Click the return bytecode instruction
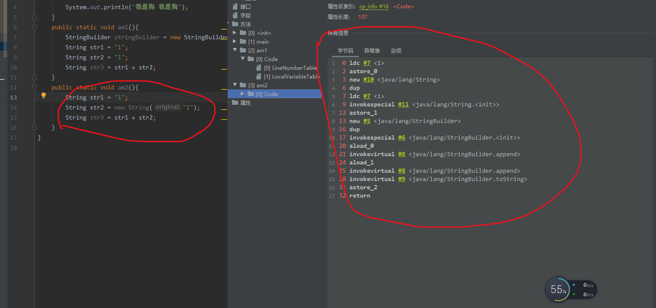 (x=360, y=195)
